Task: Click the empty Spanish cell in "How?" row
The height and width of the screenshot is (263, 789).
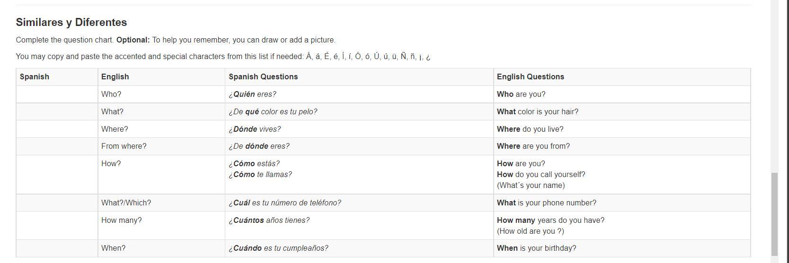Action: 57,175
